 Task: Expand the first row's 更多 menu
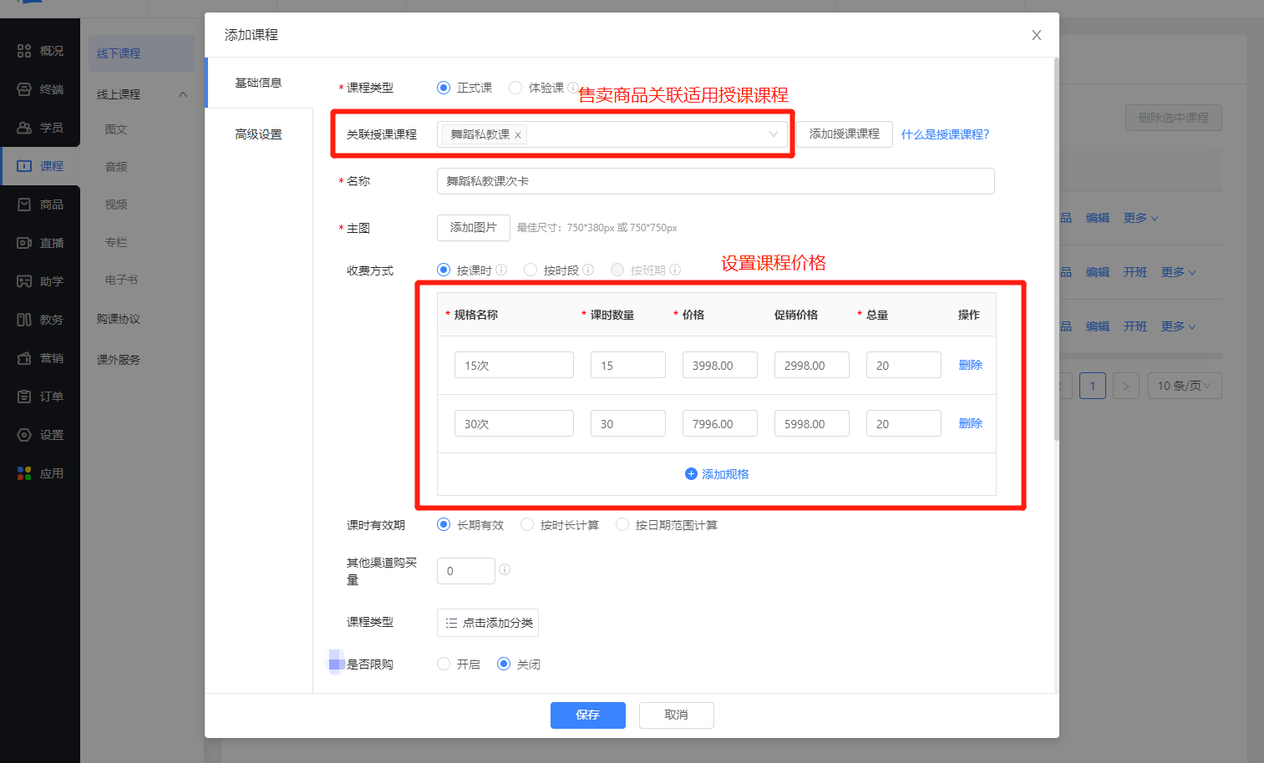tap(1140, 218)
